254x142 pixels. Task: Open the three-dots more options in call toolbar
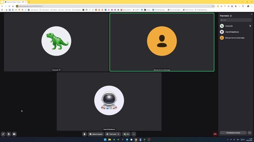tap(134, 134)
